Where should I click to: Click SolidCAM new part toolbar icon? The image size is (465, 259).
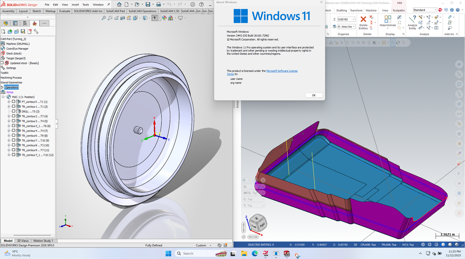point(3,32)
